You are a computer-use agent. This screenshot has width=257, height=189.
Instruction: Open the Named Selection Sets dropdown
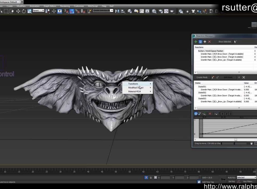click(x=103, y=10)
